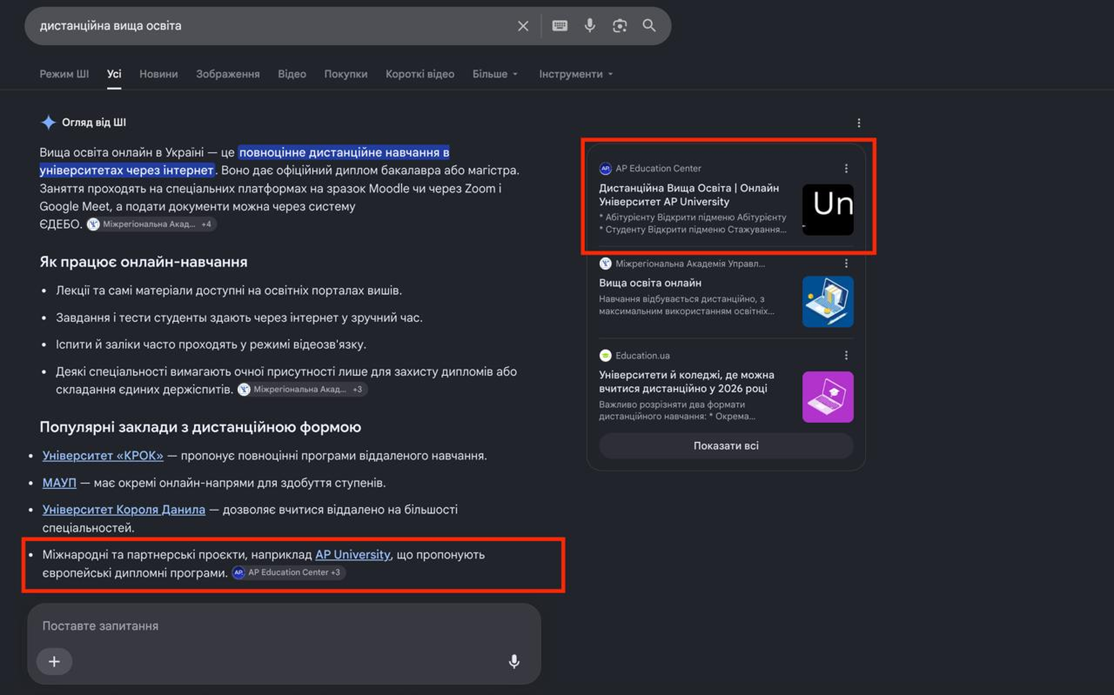Open the Відео tab
The image size is (1114, 695).
(292, 74)
